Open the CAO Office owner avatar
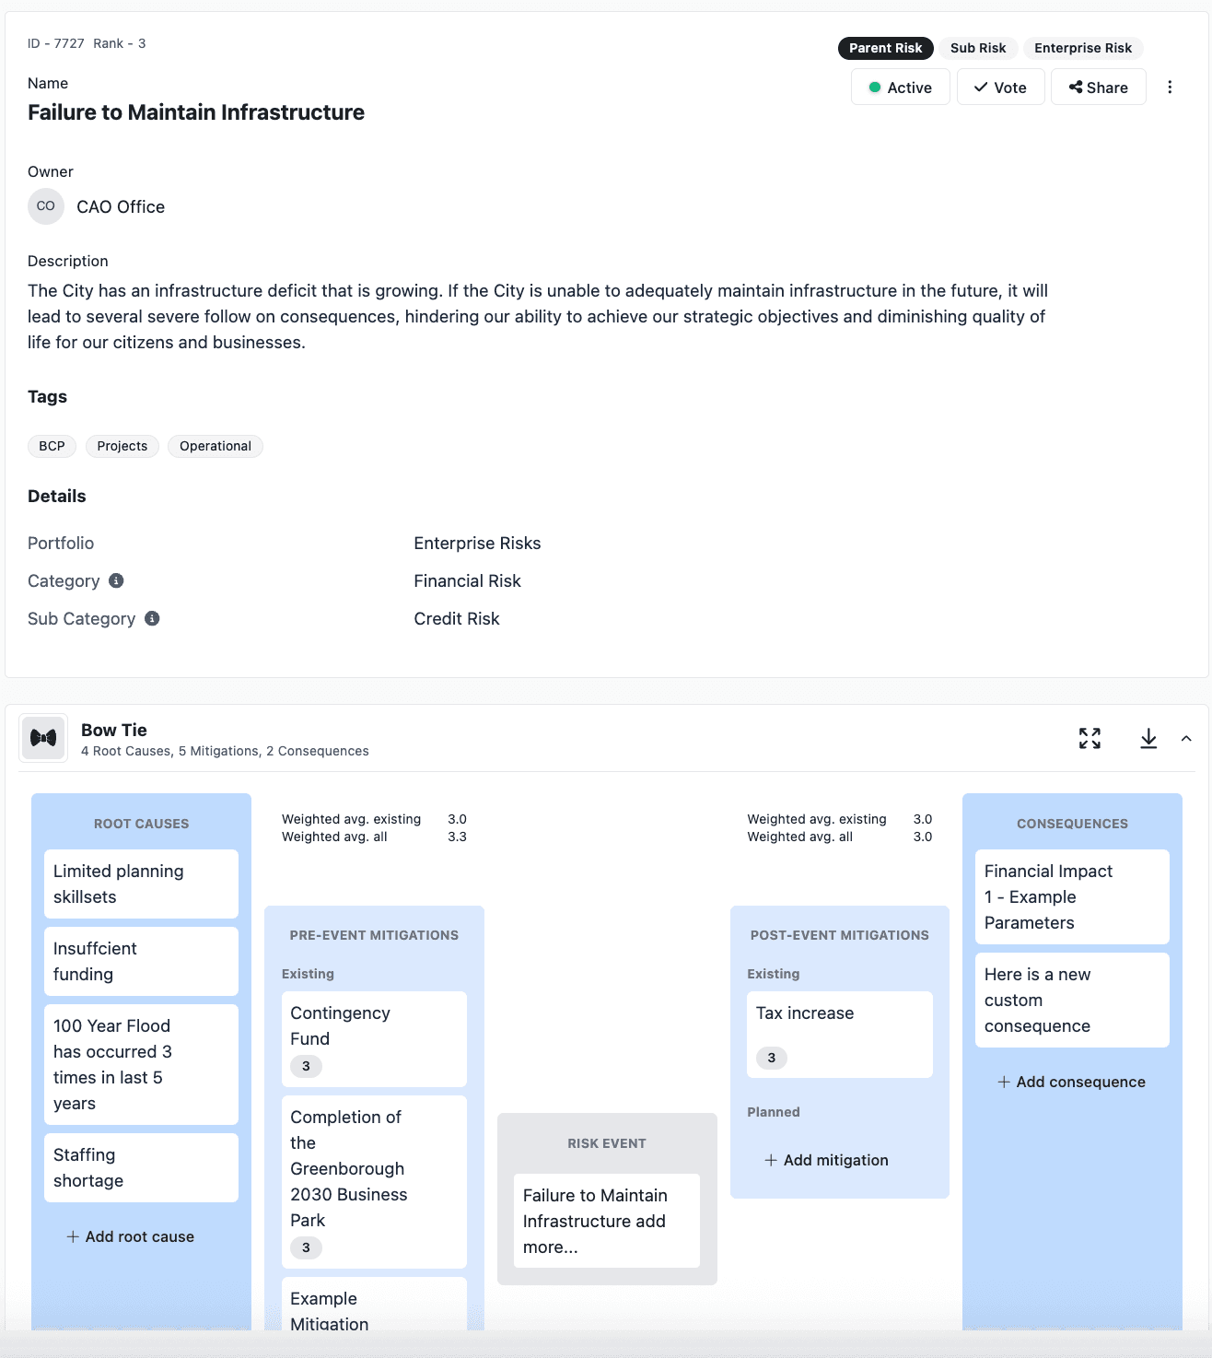1212x1358 pixels. click(x=45, y=206)
